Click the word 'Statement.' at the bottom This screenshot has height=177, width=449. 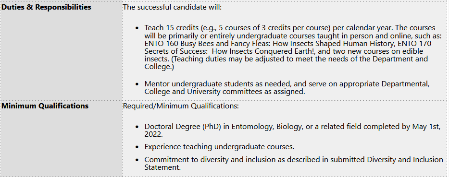162,167
